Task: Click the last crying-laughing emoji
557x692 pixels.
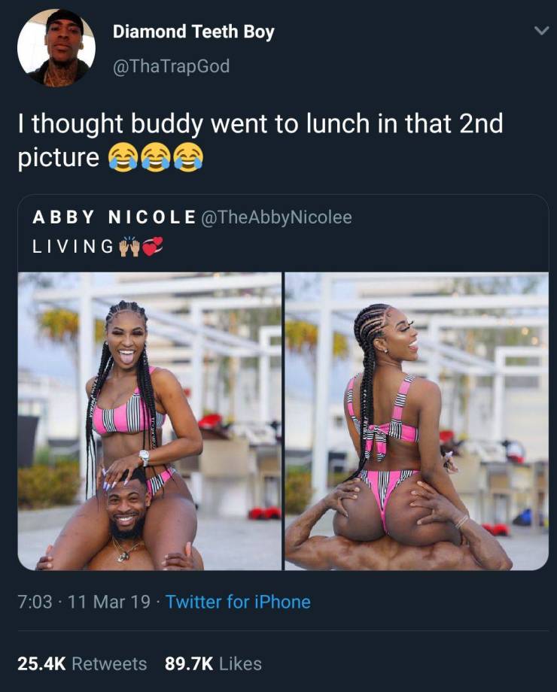Action: pyautogui.click(x=189, y=157)
